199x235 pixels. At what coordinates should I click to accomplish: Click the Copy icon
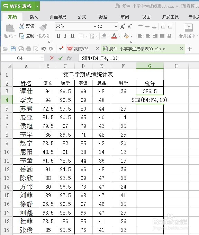(22, 36)
